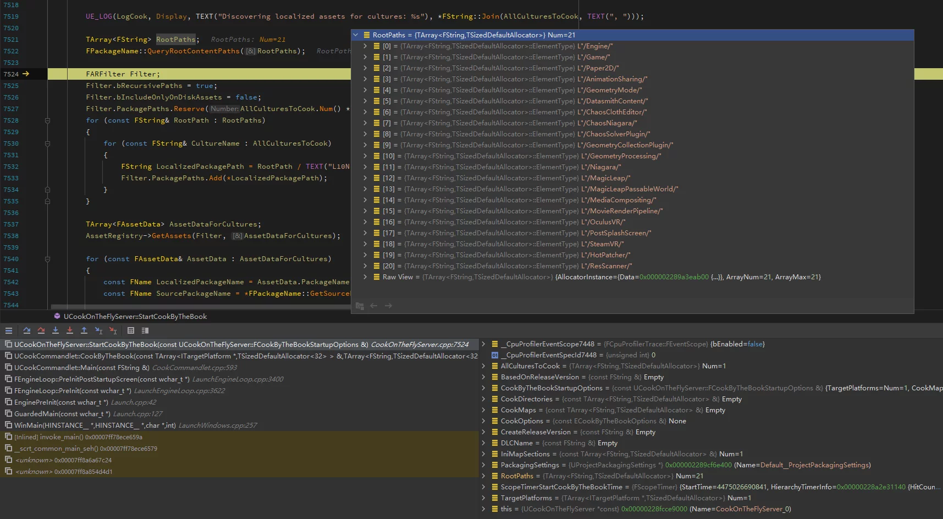The height and width of the screenshot is (519, 943).
Task: Click the red Force Step Over icon
Action: 41,330
